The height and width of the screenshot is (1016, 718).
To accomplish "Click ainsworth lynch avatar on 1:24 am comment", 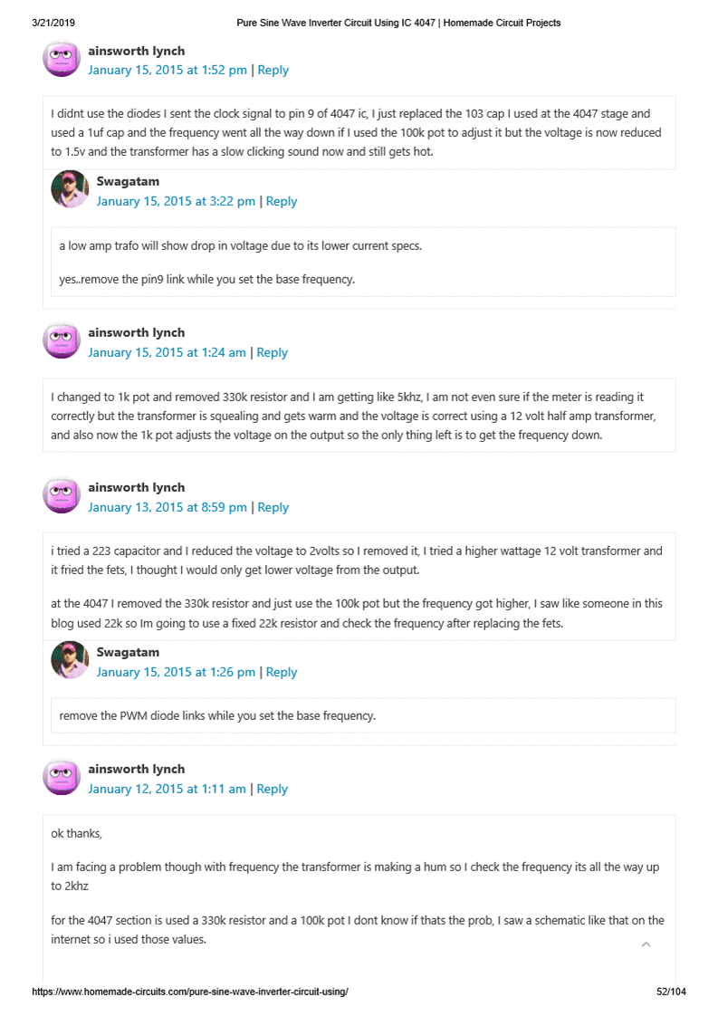I will click(x=61, y=340).
